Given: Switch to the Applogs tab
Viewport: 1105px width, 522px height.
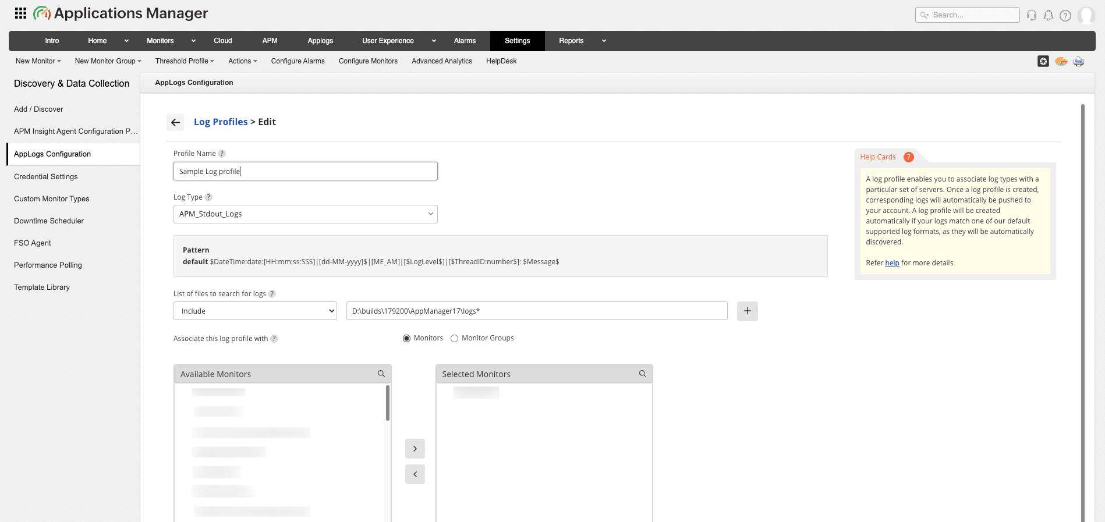Looking at the screenshot, I should (320, 41).
